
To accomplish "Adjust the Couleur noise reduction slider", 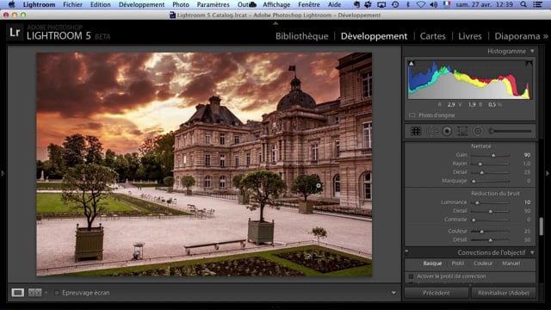I will click(x=482, y=232).
